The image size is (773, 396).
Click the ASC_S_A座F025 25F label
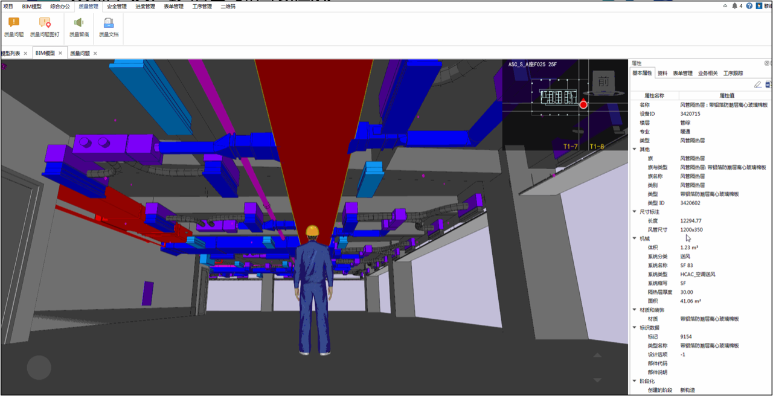[533, 64]
